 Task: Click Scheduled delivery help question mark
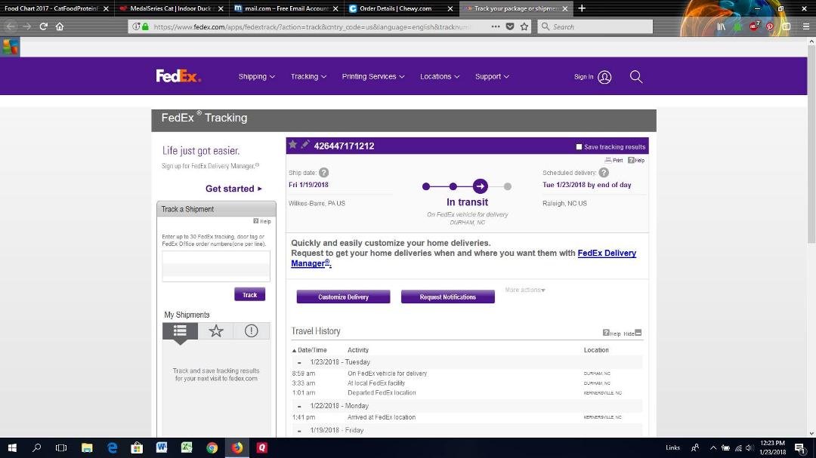pyautogui.click(x=604, y=173)
